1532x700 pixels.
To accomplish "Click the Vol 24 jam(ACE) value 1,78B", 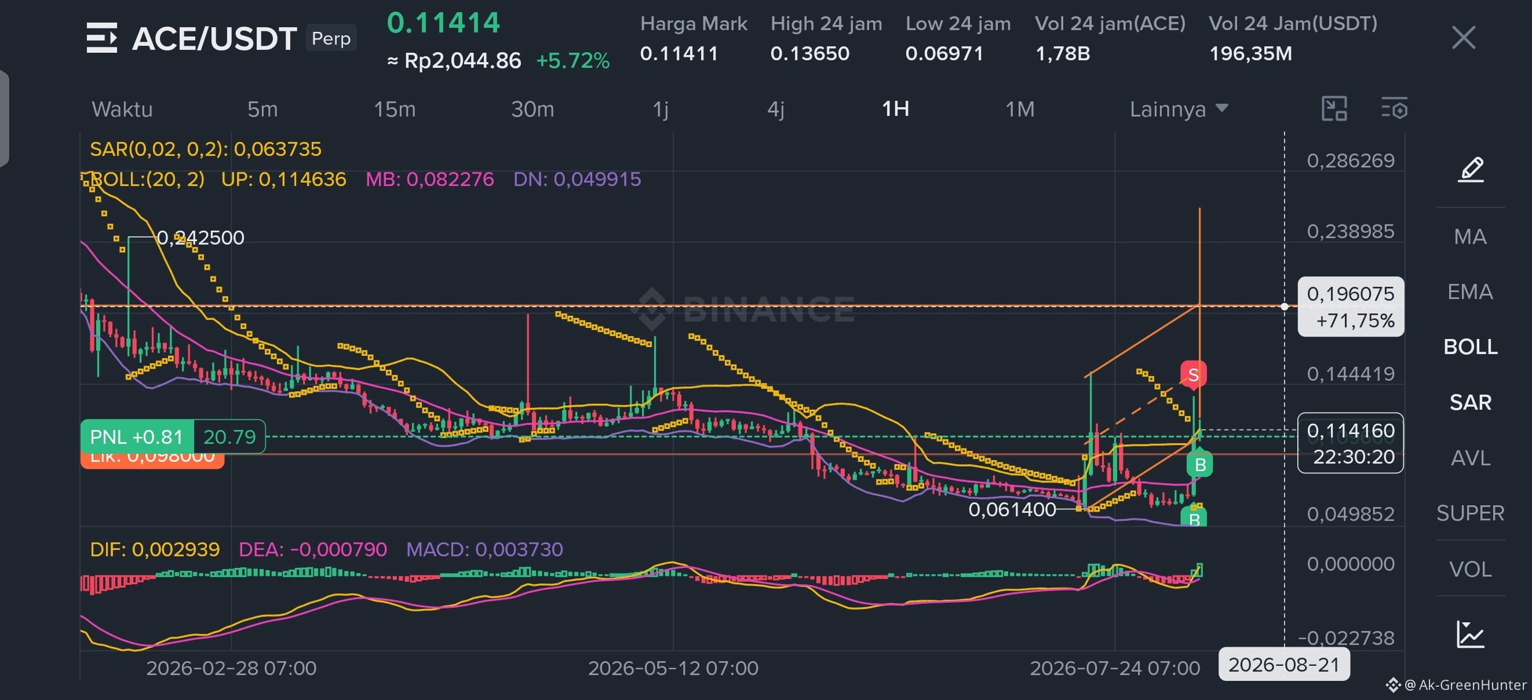I will pos(1062,53).
